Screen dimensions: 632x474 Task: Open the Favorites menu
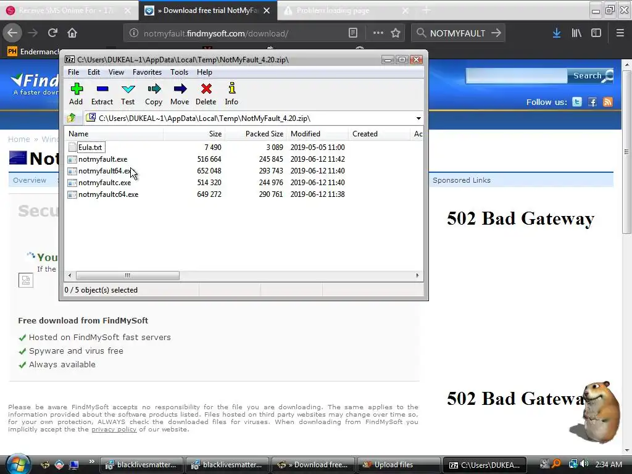[x=147, y=72]
